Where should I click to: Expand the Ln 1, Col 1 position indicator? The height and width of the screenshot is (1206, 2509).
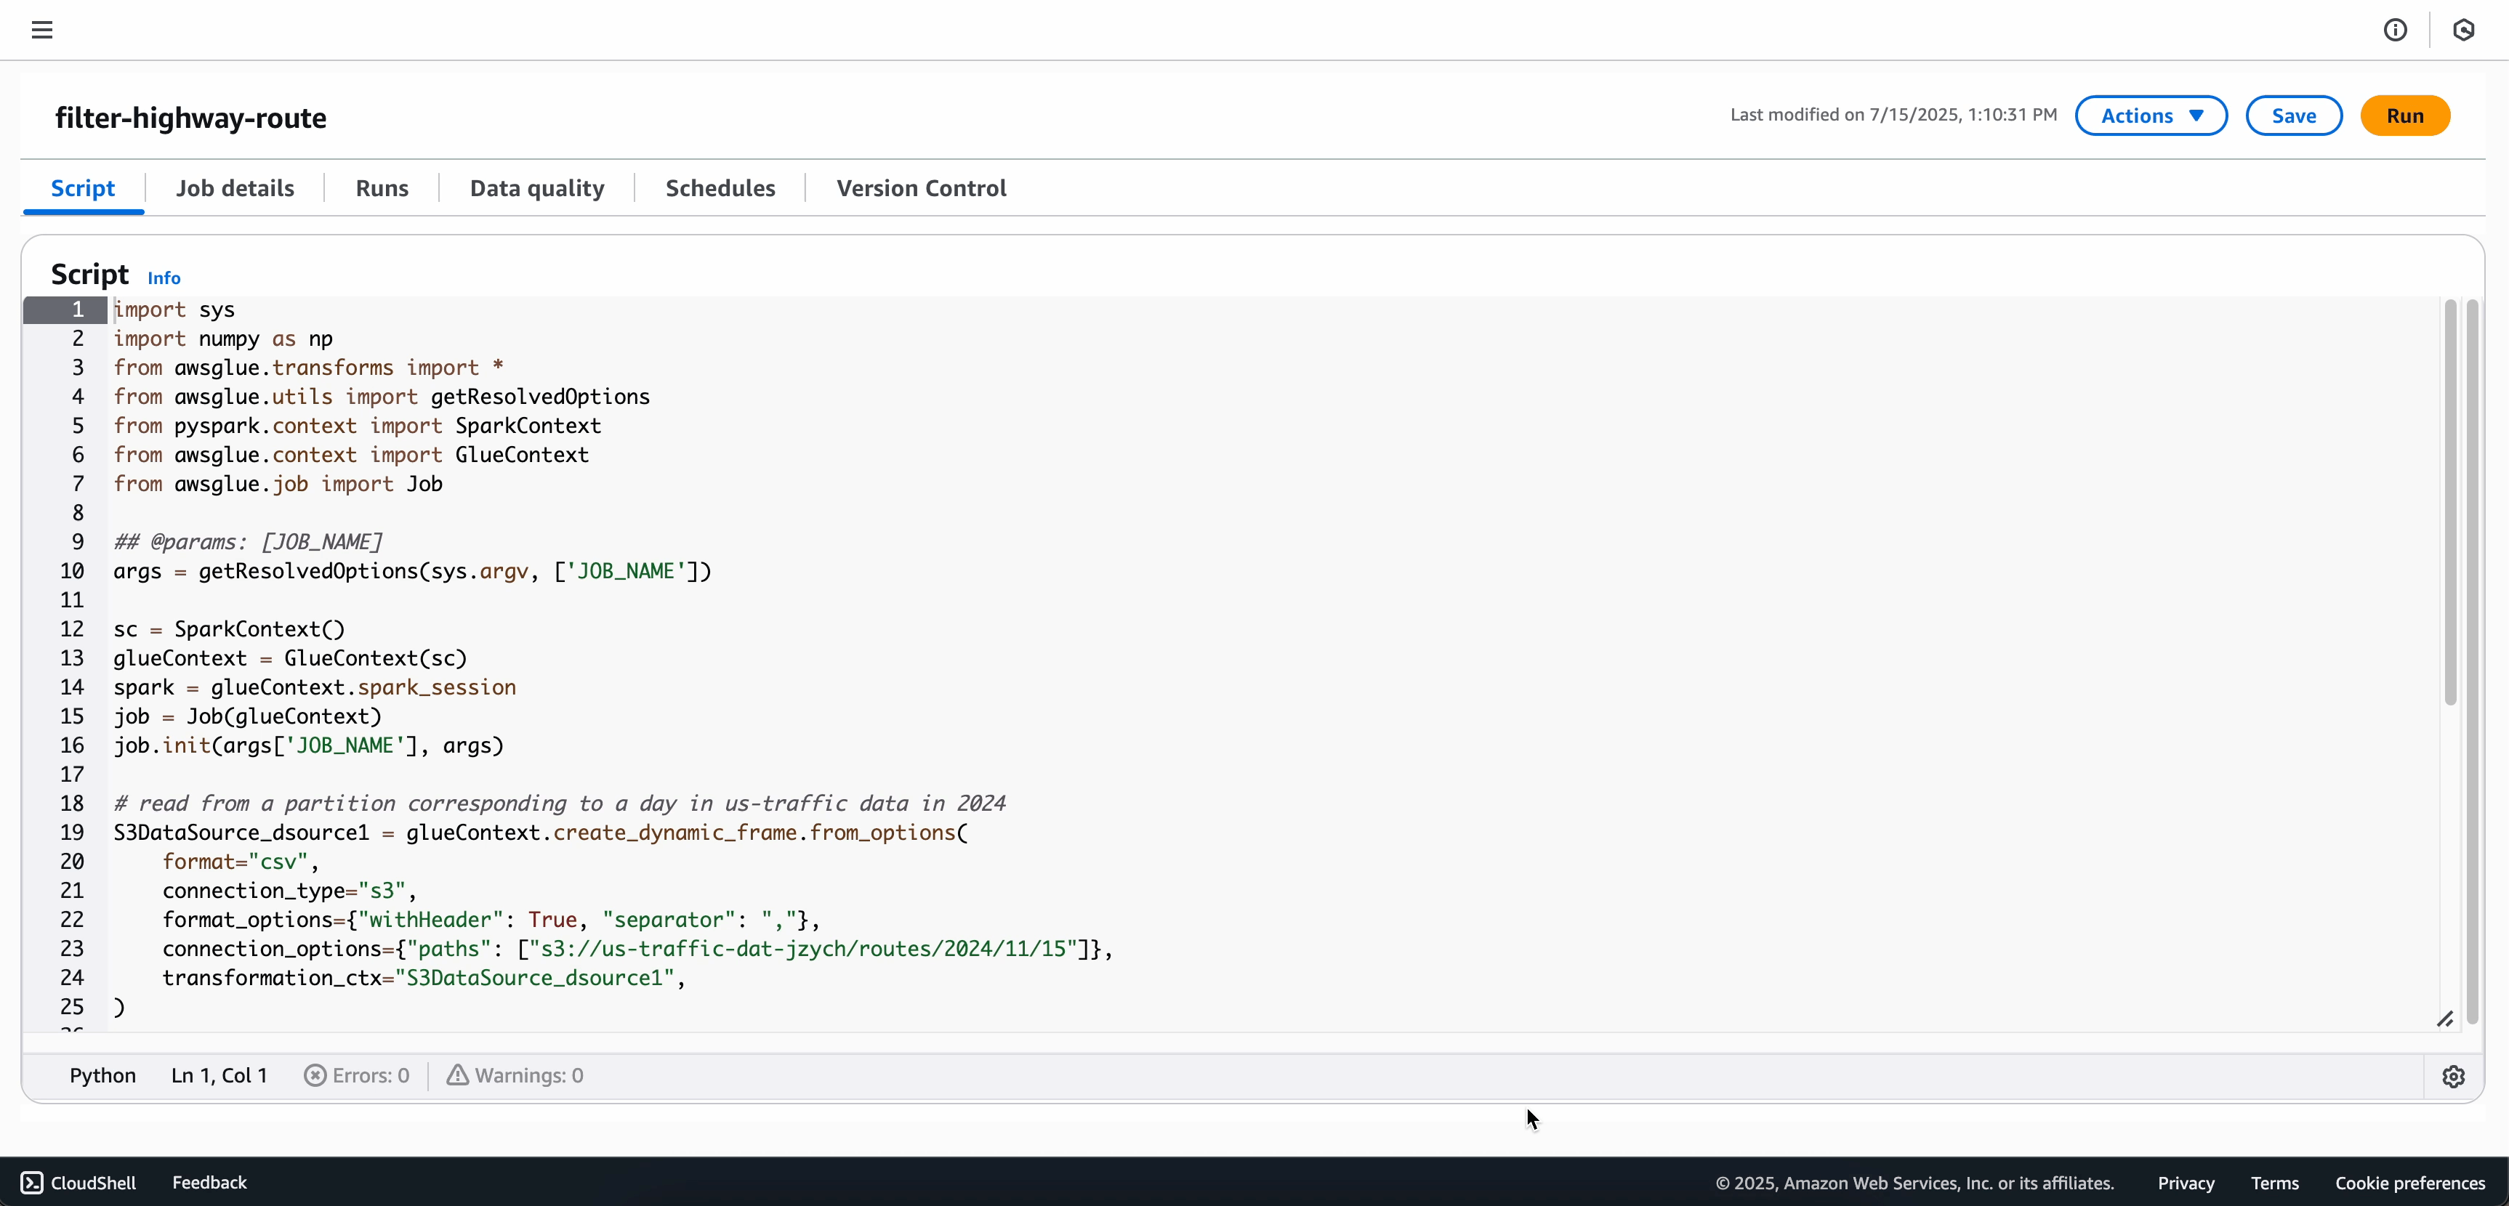click(218, 1075)
